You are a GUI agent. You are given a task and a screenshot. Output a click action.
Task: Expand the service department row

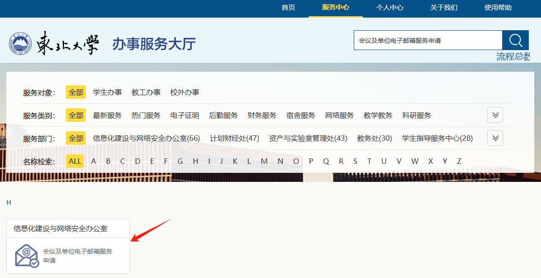495,138
